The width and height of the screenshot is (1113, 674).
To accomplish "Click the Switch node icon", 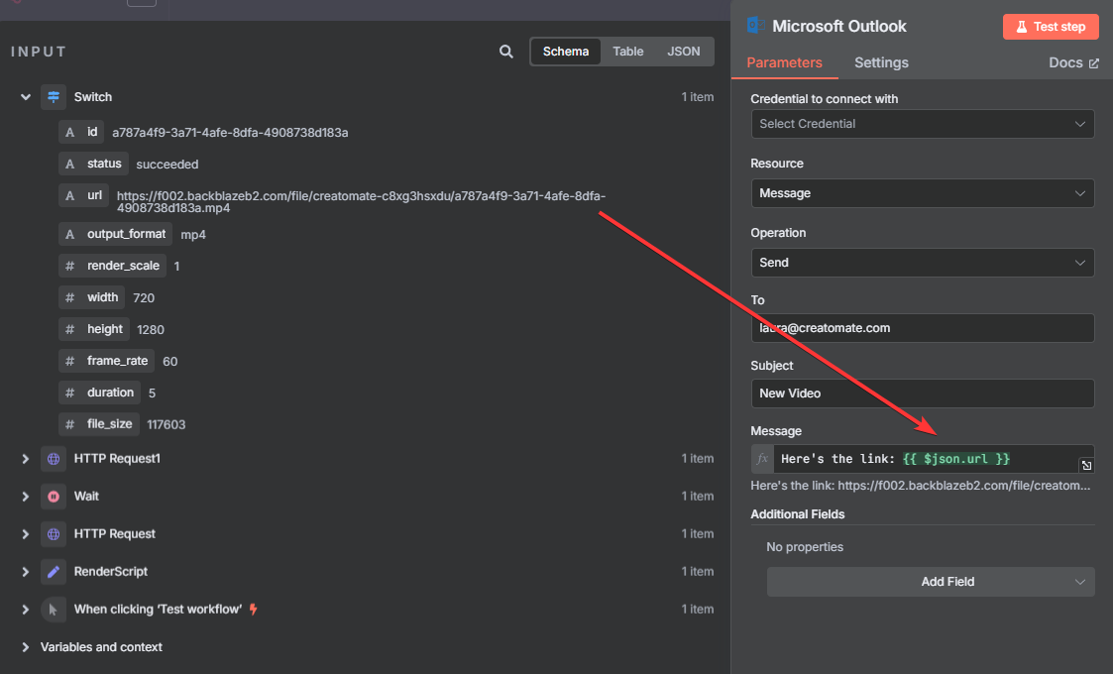I will tap(54, 97).
